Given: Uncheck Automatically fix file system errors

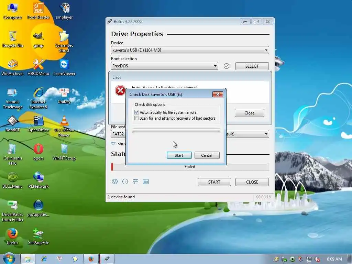Looking at the screenshot, I should tap(136, 112).
